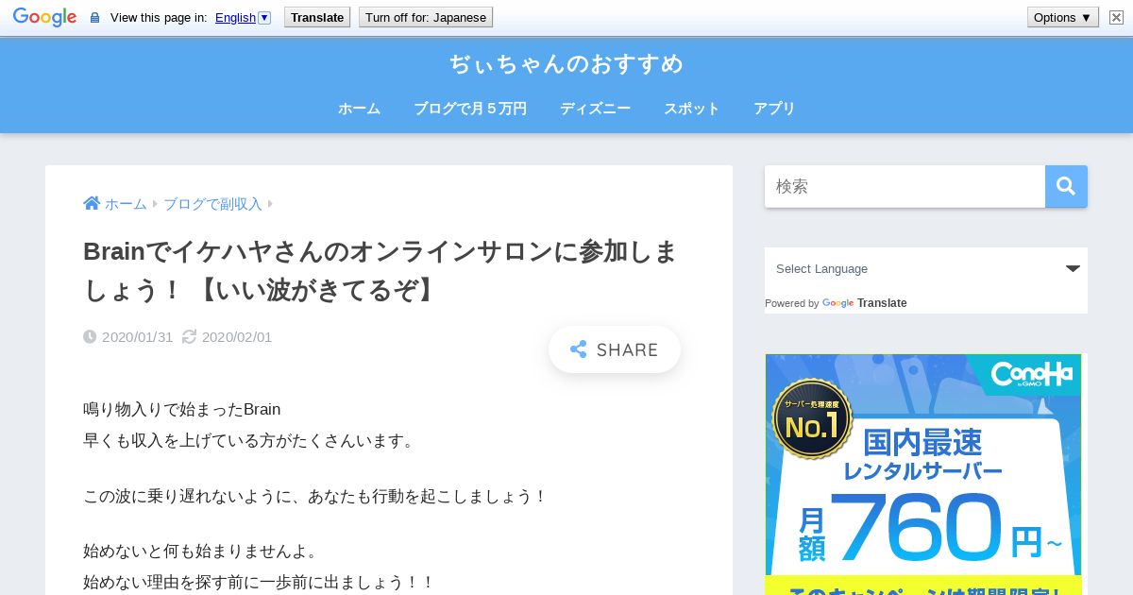
Task: Open スポット menu item
Action: 692,109
